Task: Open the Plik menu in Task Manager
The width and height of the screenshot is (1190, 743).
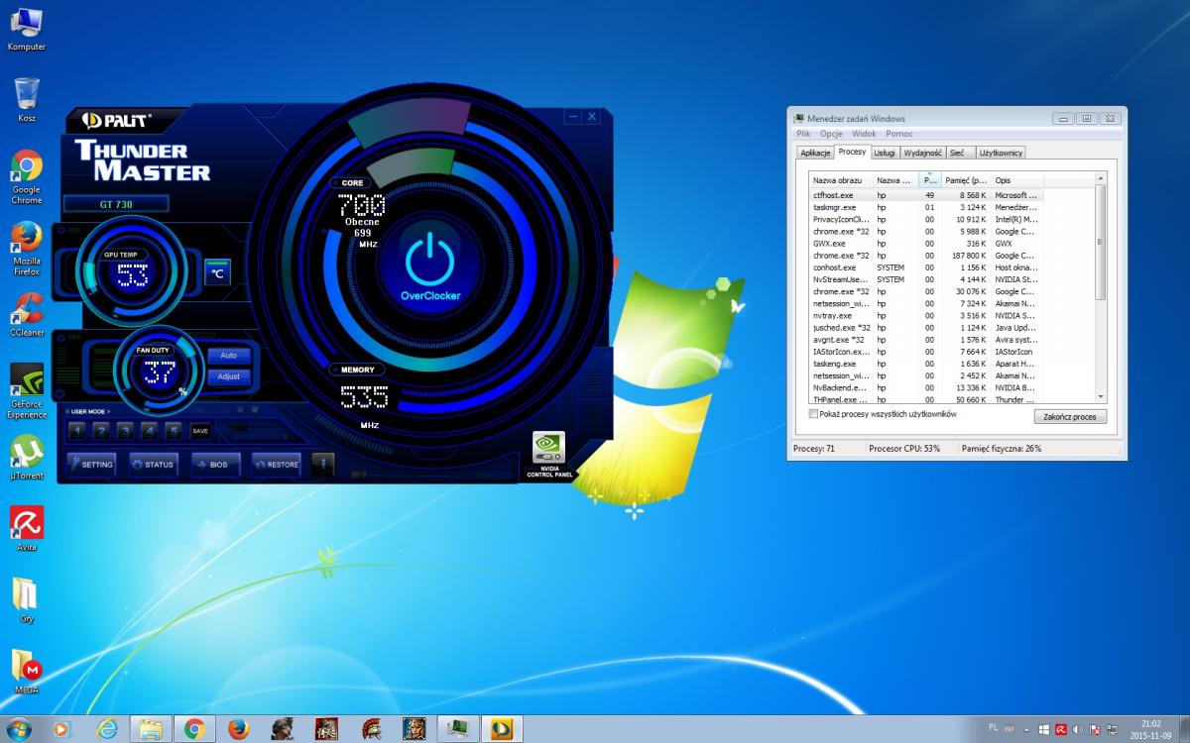Action: tap(803, 134)
